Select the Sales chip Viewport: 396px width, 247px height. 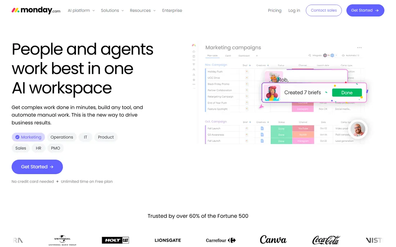tap(21, 148)
